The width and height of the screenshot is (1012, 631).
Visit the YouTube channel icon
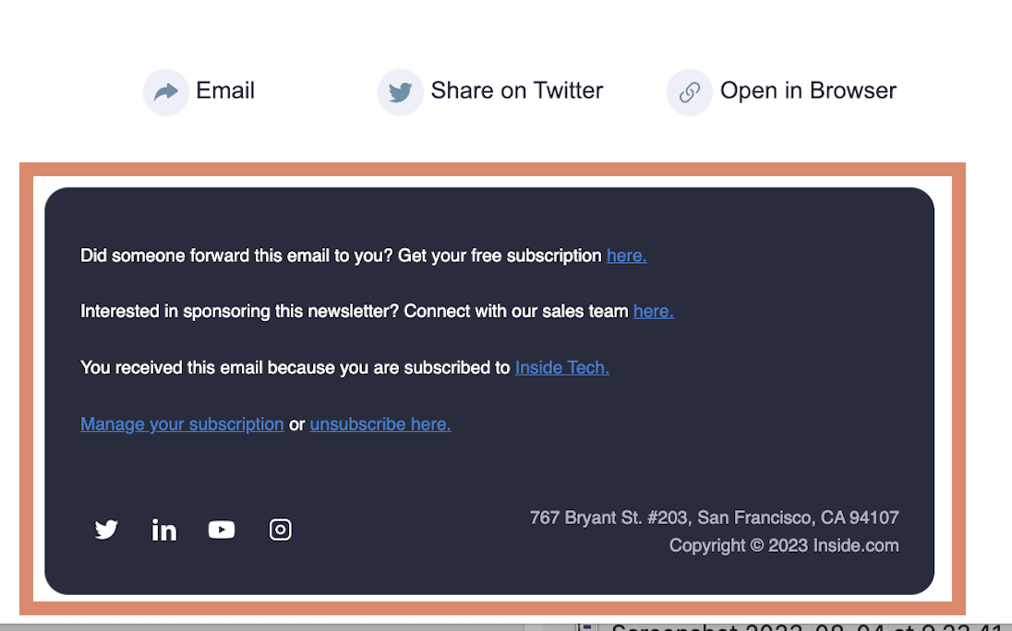click(222, 530)
